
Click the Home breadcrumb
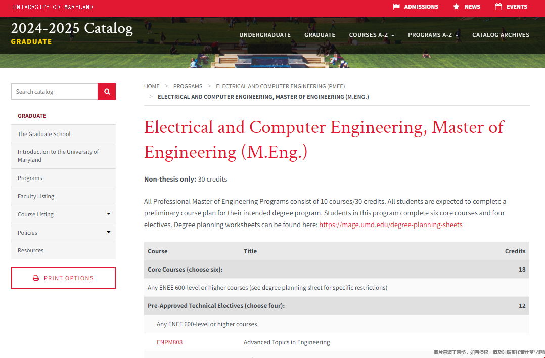click(x=152, y=86)
